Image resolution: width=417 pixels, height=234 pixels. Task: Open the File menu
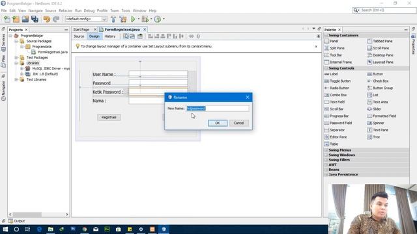coord(4,10)
